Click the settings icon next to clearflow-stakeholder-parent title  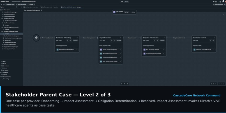pyautogui.click(x=41, y=10)
